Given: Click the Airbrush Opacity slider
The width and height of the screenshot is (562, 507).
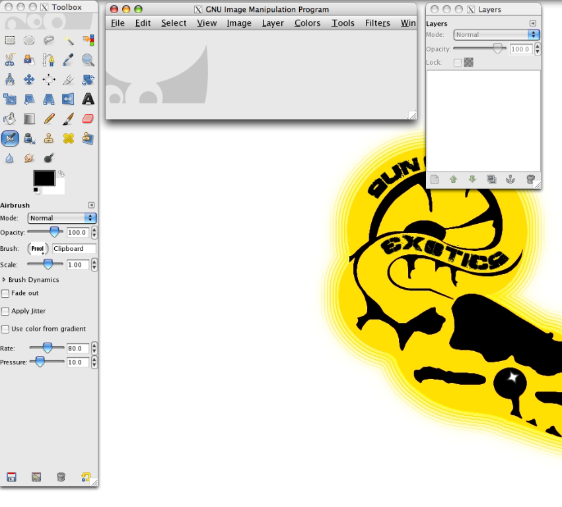Looking at the screenshot, I should coord(45,232).
